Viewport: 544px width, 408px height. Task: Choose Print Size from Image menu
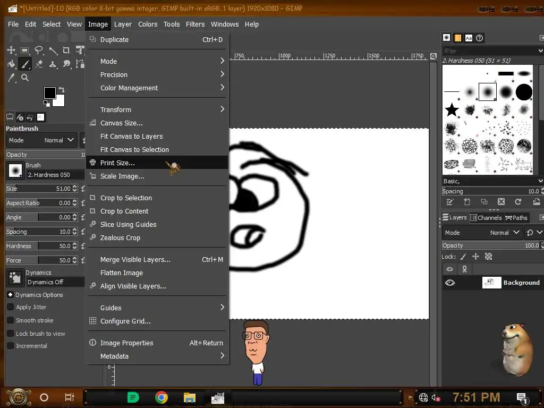pyautogui.click(x=157, y=163)
